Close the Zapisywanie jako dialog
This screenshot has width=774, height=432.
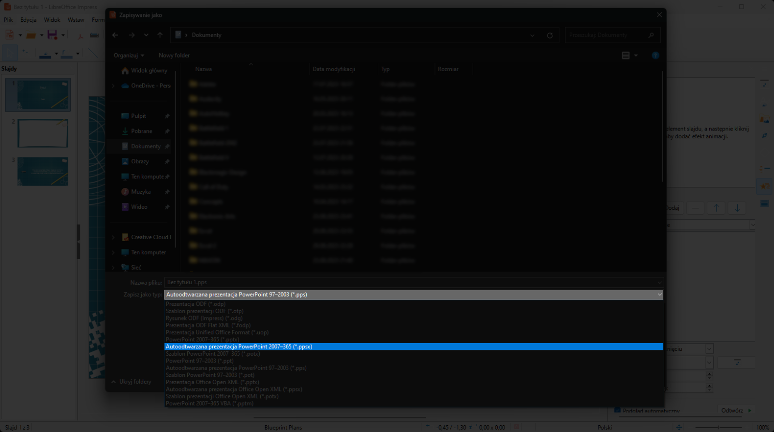point(659,15)
